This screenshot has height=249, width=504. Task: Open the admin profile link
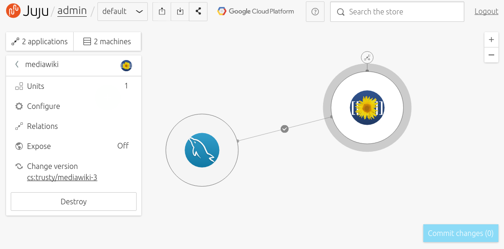[72, 11]
